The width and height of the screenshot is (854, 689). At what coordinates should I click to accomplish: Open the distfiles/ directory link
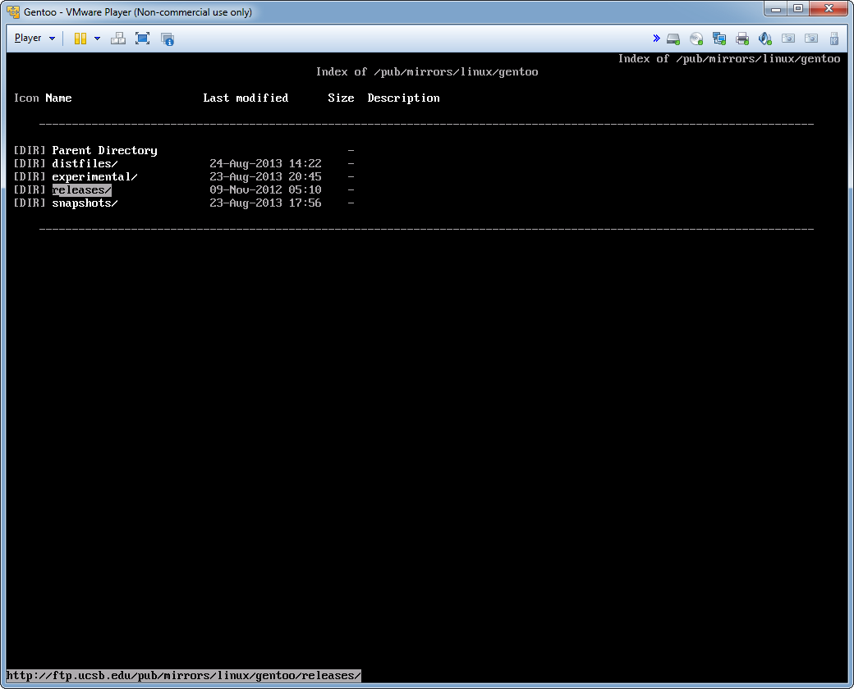[x=85, y=163]
